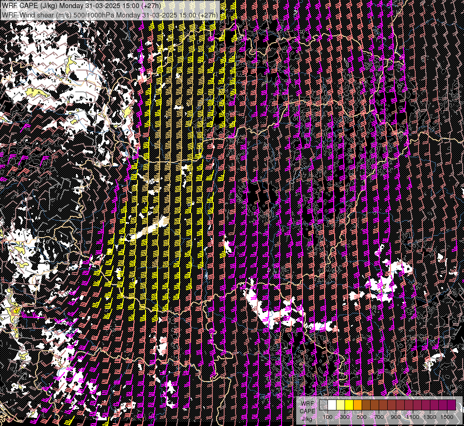Click the pale yellow 200–300 J/kg legend swatch
This screenshot has height=426, width=464.
tap(341, 405)
